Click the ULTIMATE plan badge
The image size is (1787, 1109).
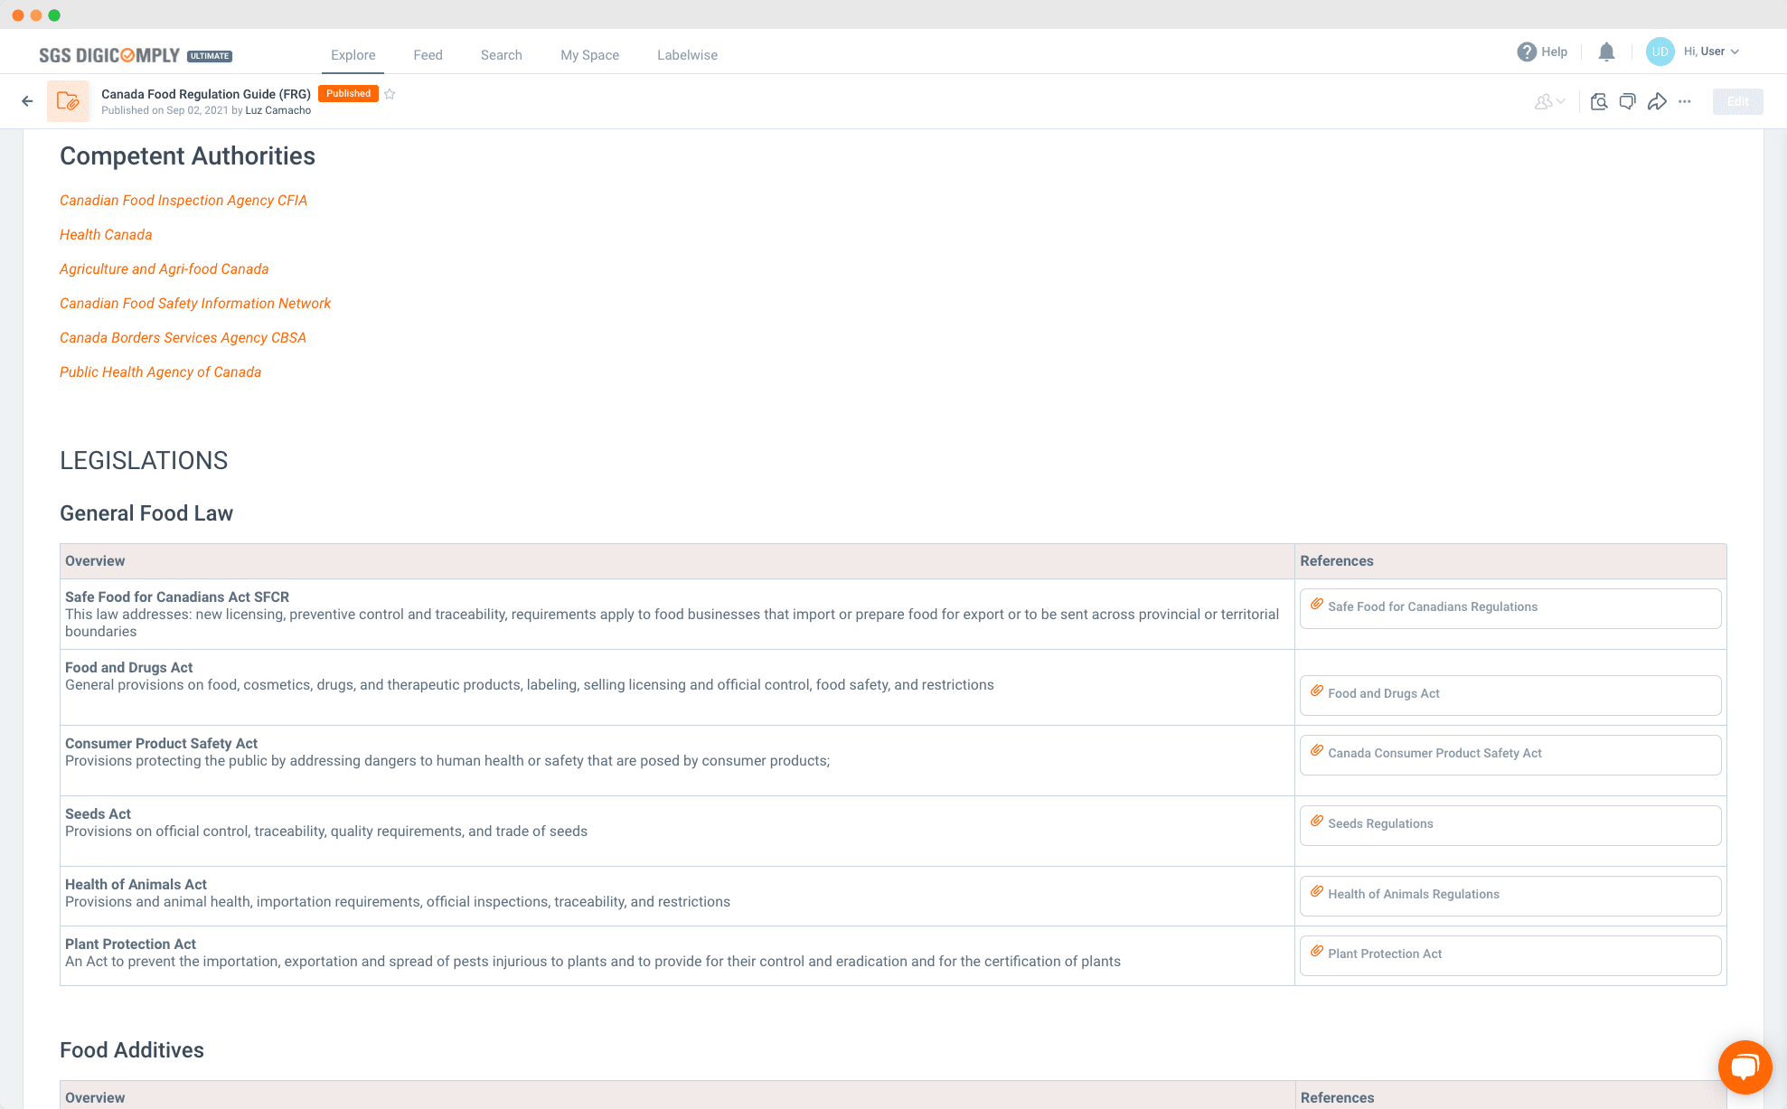(x=210, y=56)
